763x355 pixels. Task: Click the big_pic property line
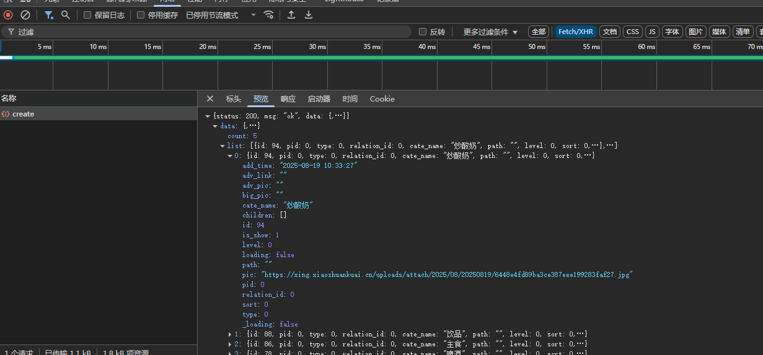pos(263,195)
